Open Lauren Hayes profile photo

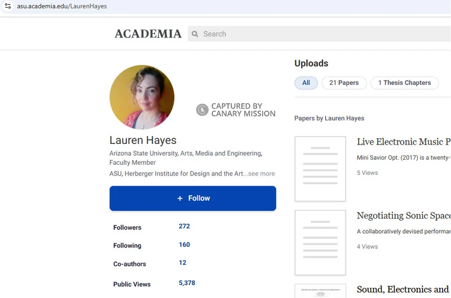(142, 97)
